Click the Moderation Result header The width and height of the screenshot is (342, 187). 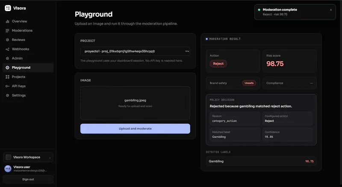pyautogui.click(x=225, y=39)
